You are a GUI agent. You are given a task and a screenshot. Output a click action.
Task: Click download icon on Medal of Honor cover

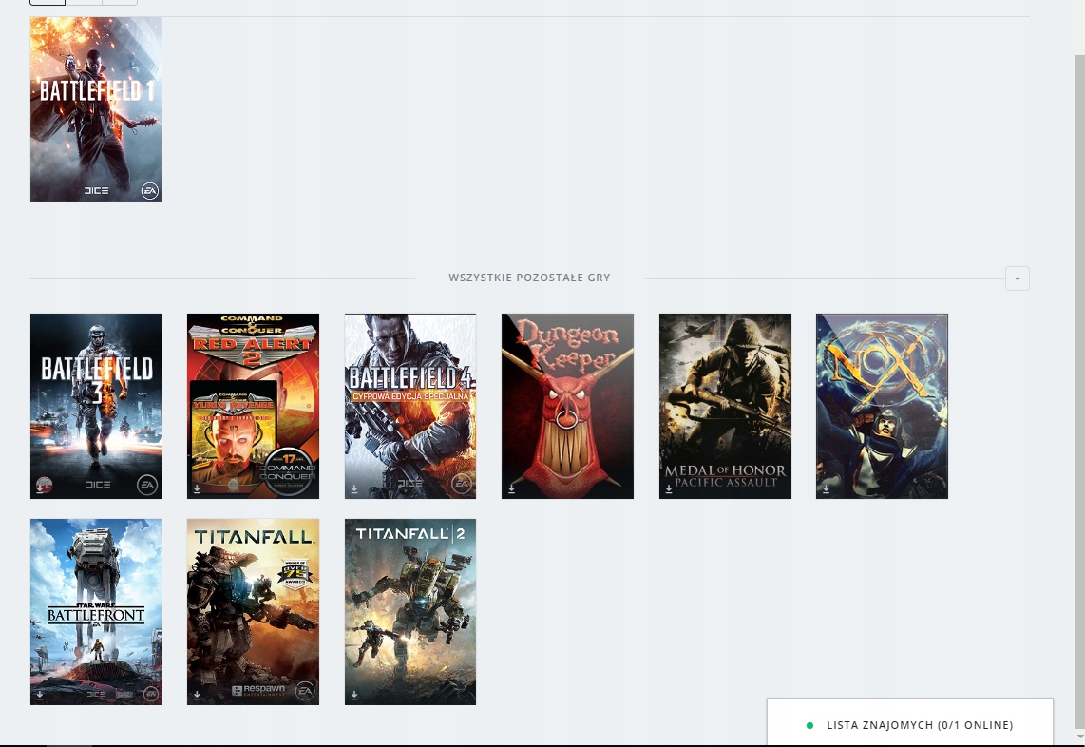[669, 488]
